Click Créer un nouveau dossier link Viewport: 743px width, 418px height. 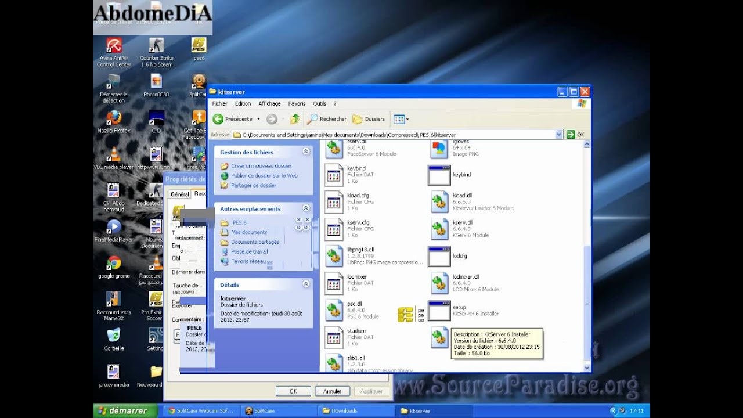(261, 166)
